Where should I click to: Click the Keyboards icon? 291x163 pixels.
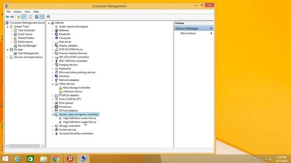point(56,68)
